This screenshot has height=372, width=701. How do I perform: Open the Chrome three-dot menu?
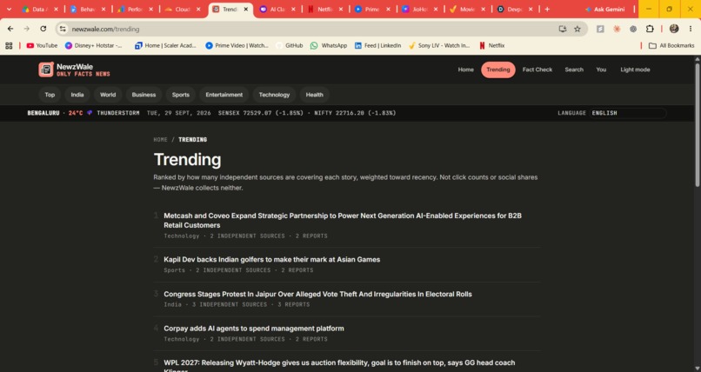click(691, 29)
